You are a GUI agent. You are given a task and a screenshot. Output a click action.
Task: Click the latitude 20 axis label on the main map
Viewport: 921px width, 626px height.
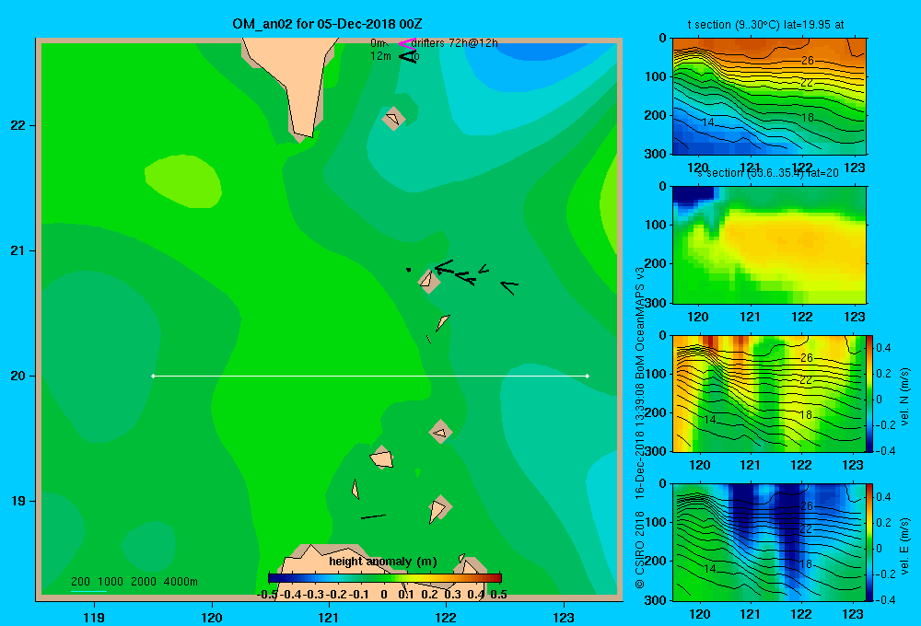point(18,376)
